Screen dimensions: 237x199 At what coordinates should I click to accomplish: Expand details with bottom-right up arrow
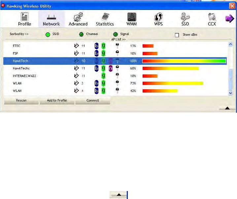pos(227,108)
